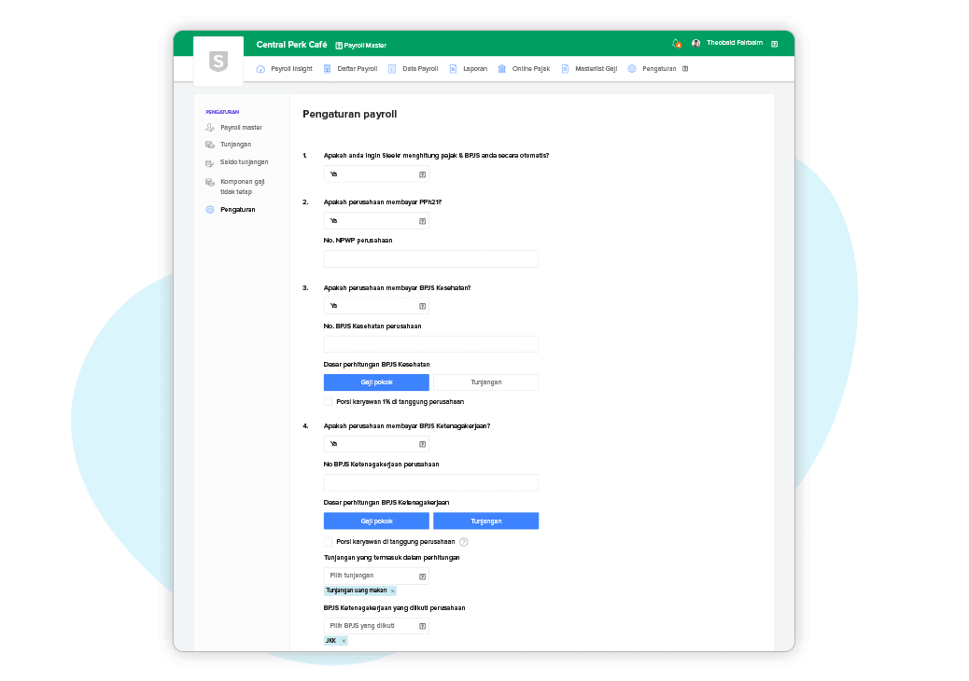969x681 pixels.
Task: Go to Payroll Insight tab
Action: pos(291,69)
